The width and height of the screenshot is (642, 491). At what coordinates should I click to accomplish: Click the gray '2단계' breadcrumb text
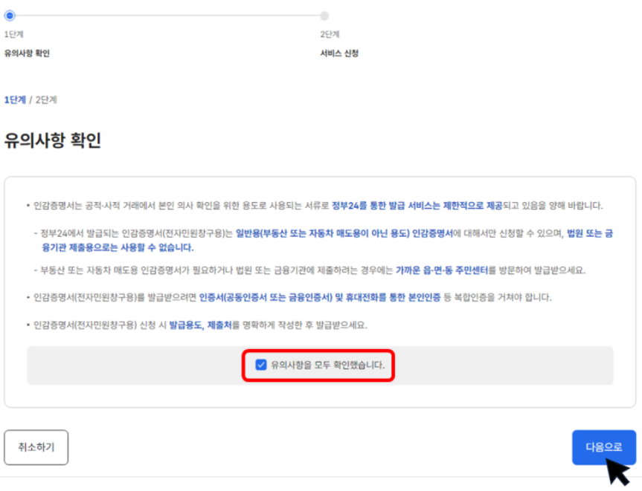(x=46, y=100)
